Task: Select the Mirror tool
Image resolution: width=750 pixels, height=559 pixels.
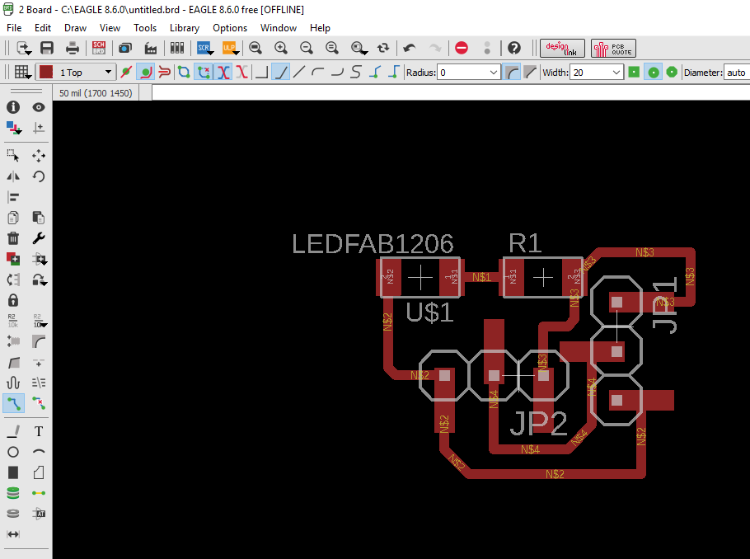Action: [x=13, y=176]
